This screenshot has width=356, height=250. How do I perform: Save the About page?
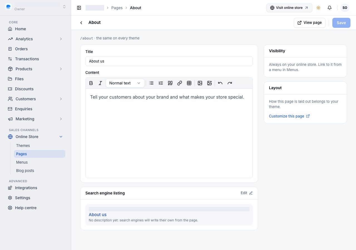(x=341, y=23)
